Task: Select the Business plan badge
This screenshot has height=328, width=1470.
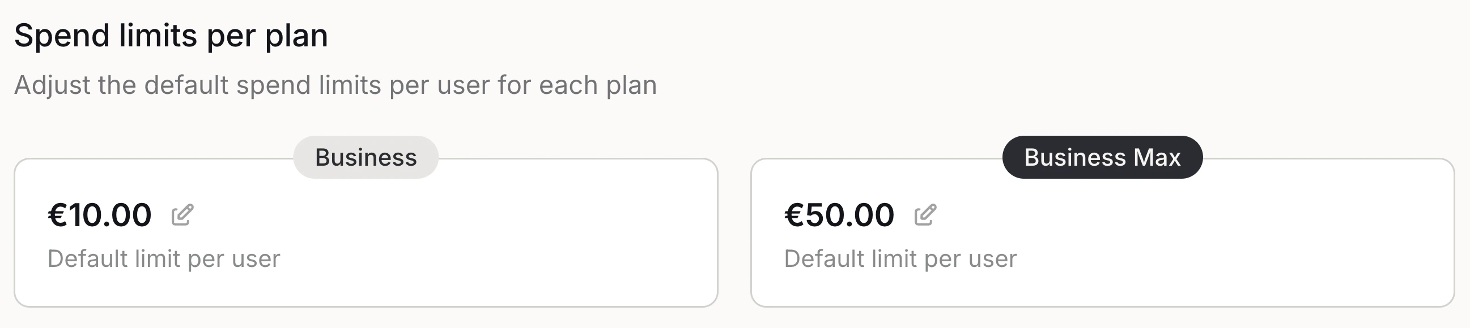Action: pos(366,157)
